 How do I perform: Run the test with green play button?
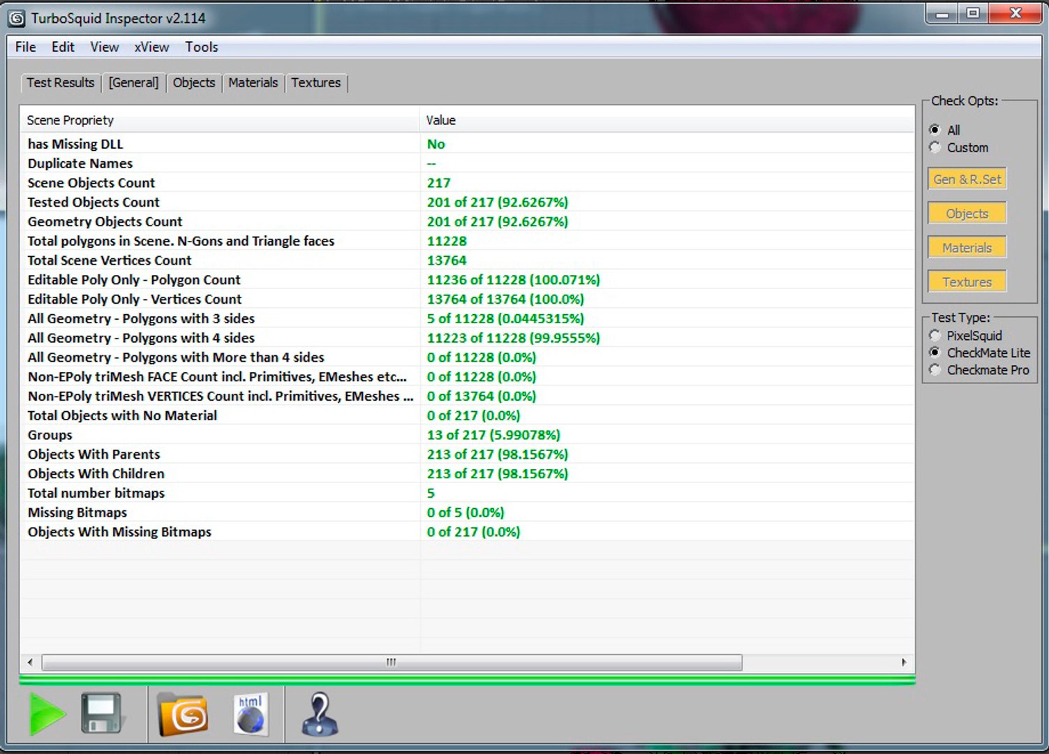tap(47, 714)
